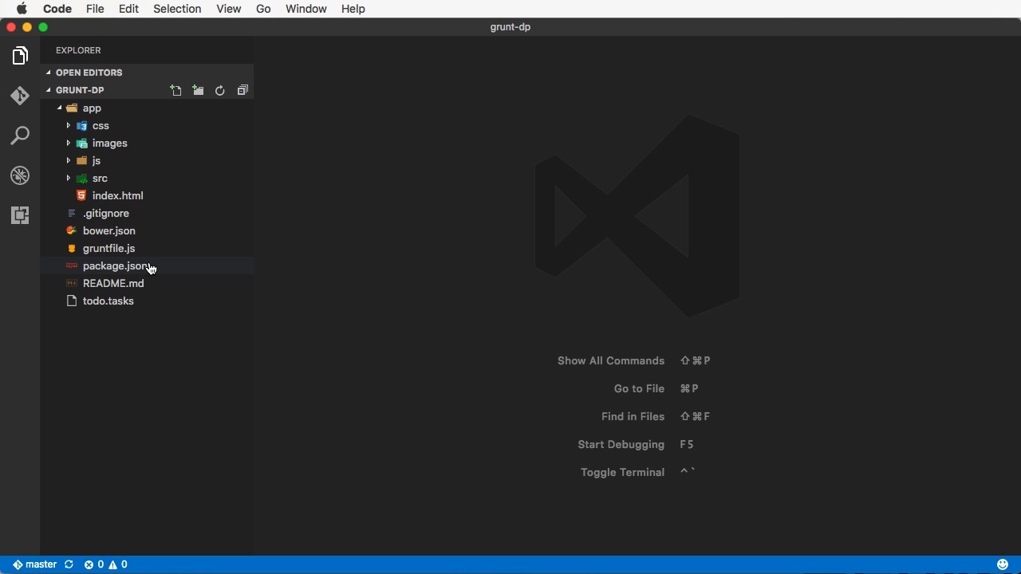Collapse the app folder arrow
This screenshot has width=1021, height=574.
click(59, 108)
